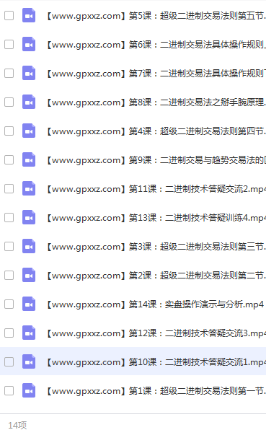Click the video icon for 第12课
Screen dimensions: 266x430
29,333
